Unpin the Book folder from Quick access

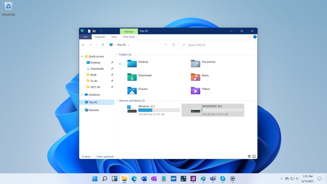(112, 75)
